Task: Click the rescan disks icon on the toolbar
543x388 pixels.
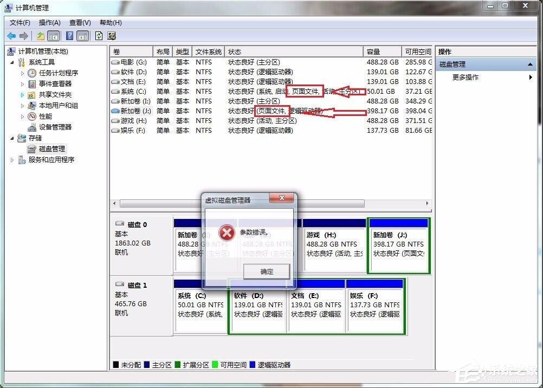Action: [112, 36]
